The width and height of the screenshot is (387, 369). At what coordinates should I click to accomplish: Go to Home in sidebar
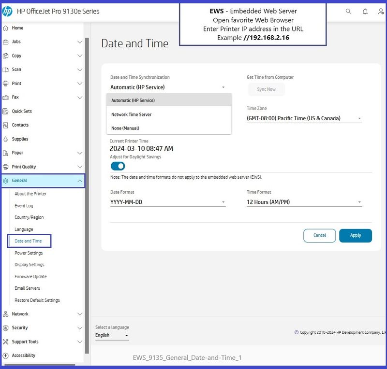[17, 28]
